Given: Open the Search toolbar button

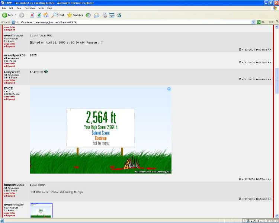Looking at the screenshot, I should [58, 15].
